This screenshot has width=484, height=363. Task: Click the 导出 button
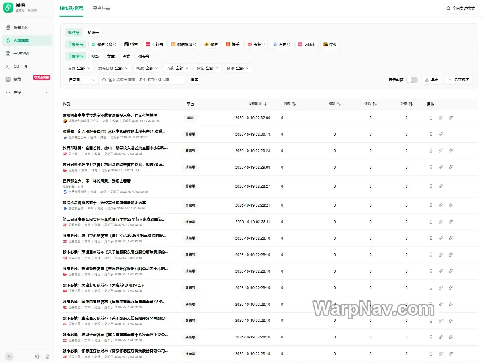432,80
